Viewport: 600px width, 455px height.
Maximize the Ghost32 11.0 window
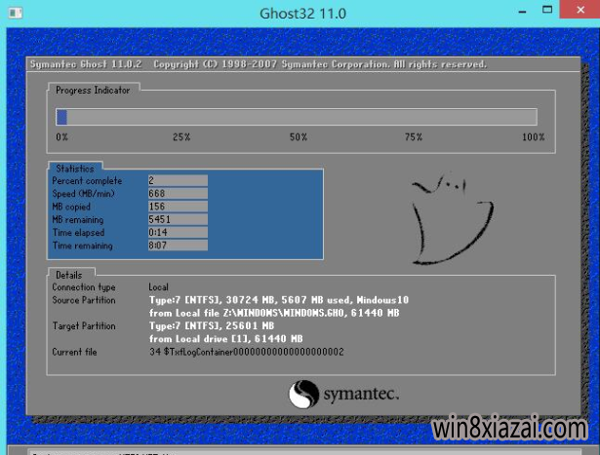point(547,10)
